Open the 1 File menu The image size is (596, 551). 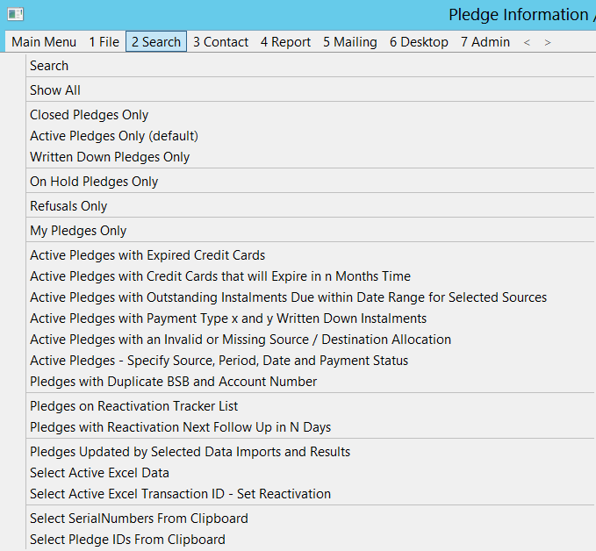[104, 42]
